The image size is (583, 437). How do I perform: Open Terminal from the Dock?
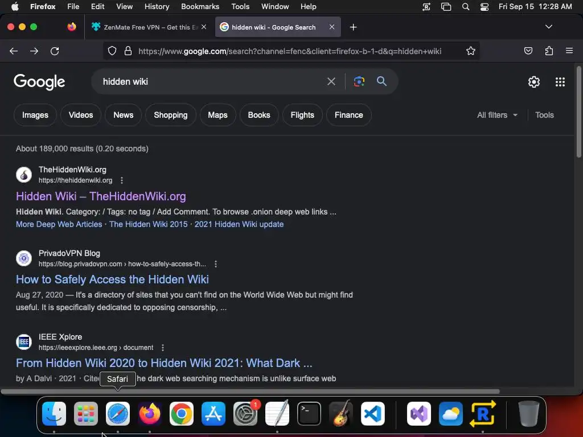pyautogui.click(x=309, y=414)
